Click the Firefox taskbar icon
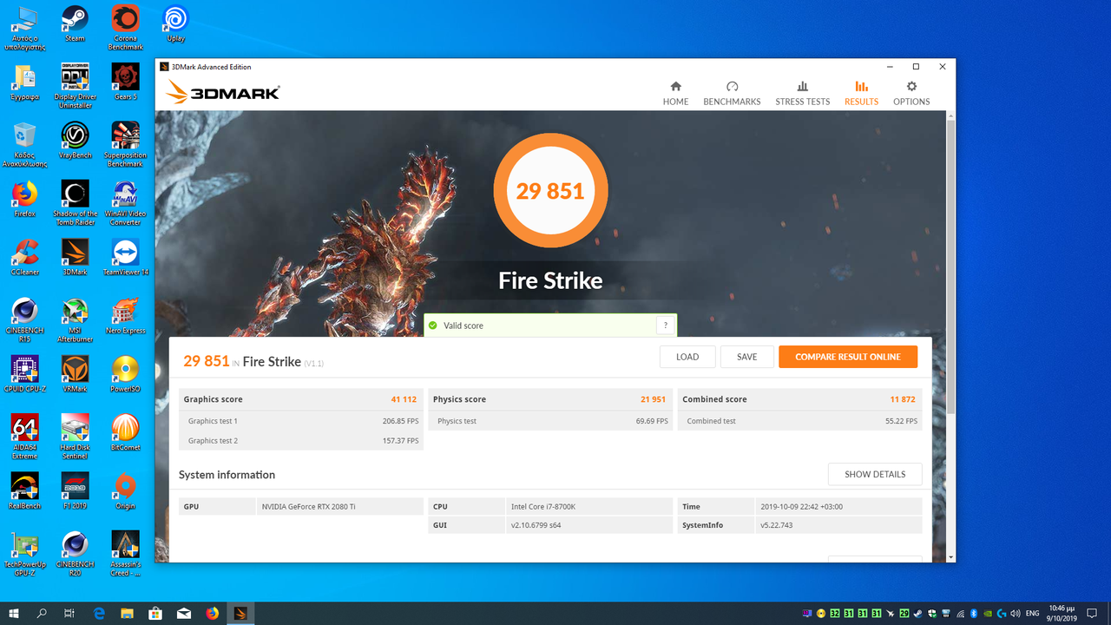Image resolution: width=1111 pixels, height=625 pixels. 213,613
